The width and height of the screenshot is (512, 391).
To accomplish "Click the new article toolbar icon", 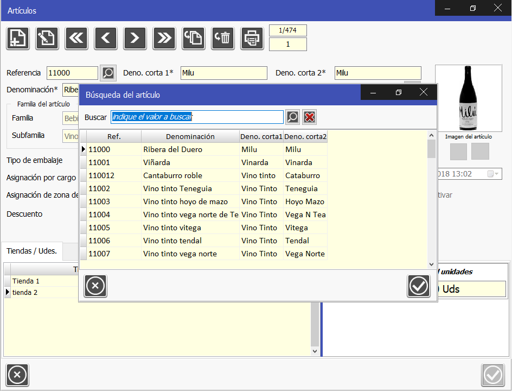I will coord(18,38).
